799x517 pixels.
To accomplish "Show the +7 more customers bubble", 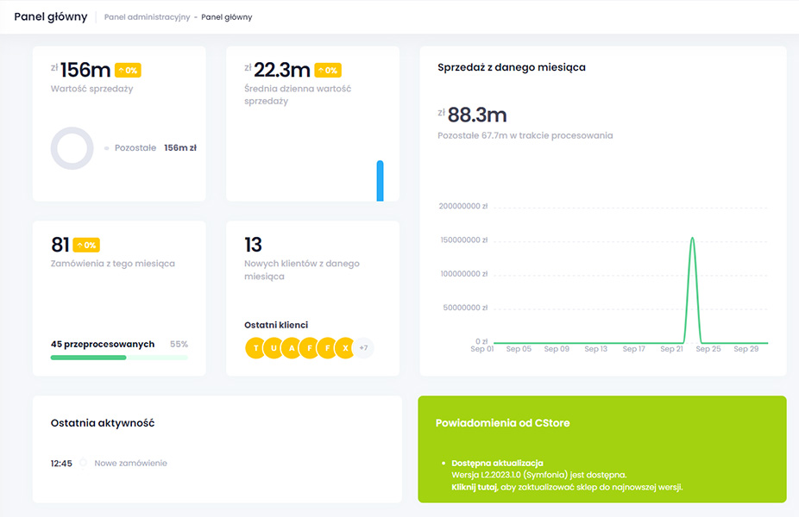I will point(364,348).
